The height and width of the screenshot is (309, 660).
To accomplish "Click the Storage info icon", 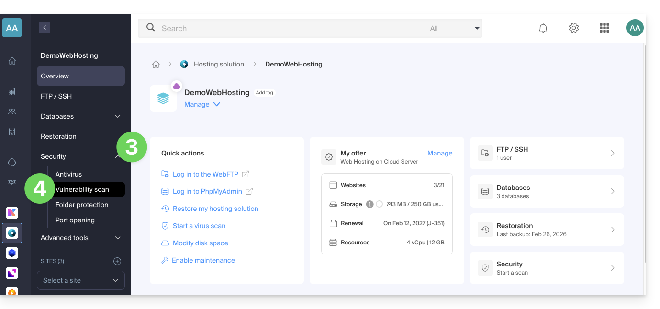I will click(x=369, y=204).
